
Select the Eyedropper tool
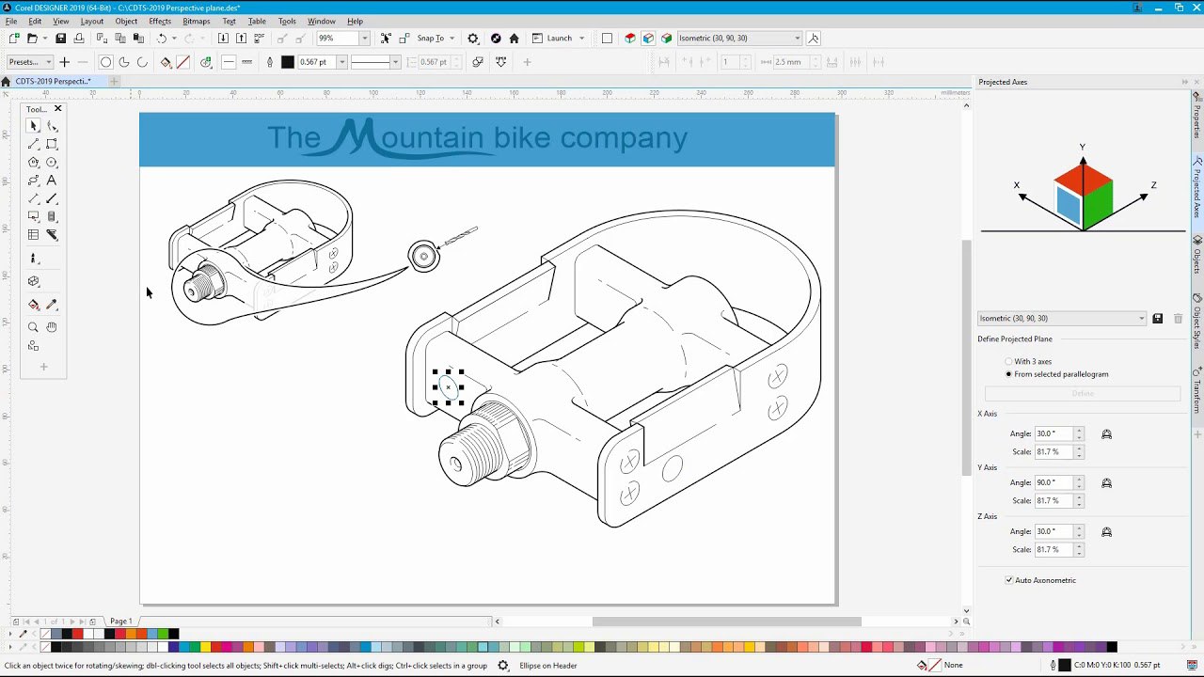tap(52, 305)
